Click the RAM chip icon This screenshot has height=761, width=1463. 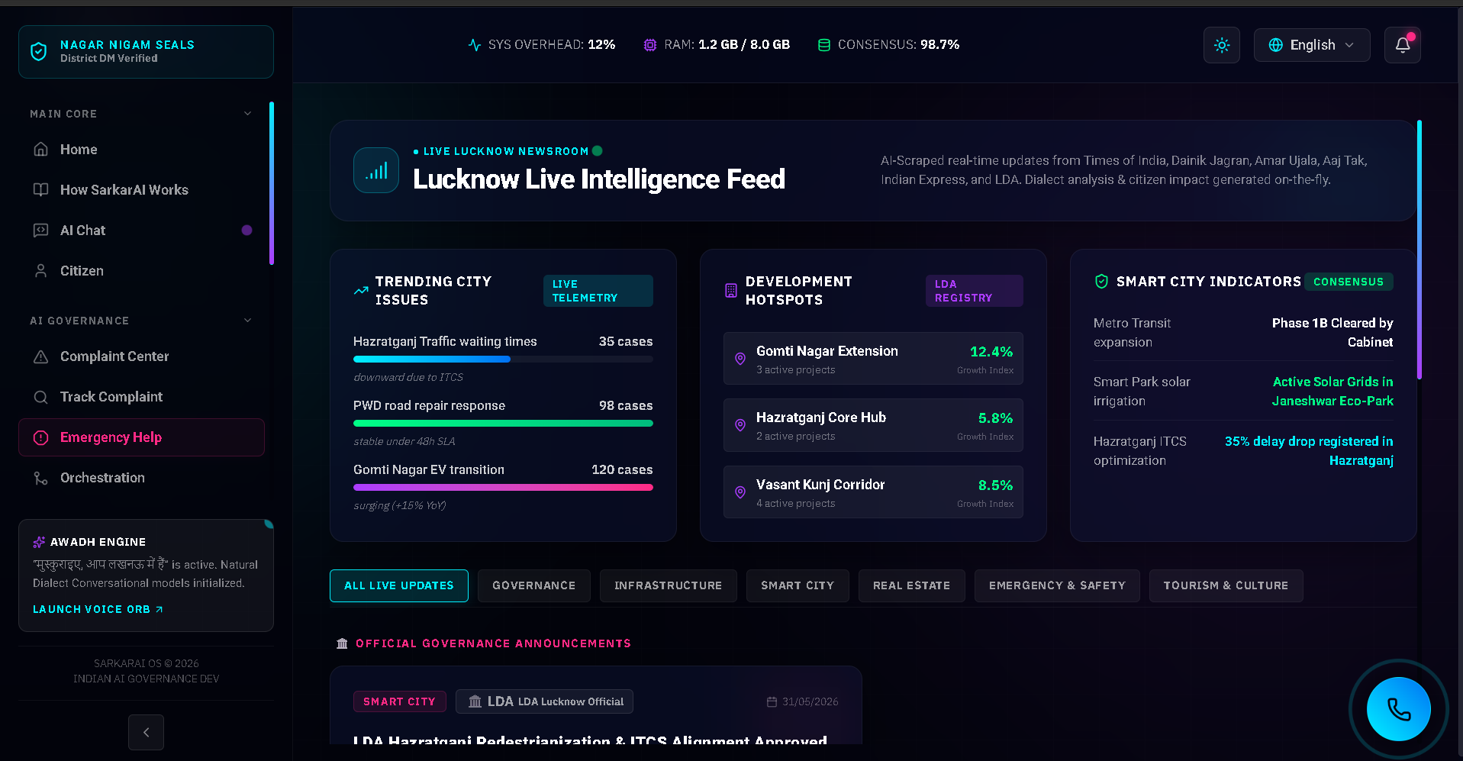click(650, 45)
